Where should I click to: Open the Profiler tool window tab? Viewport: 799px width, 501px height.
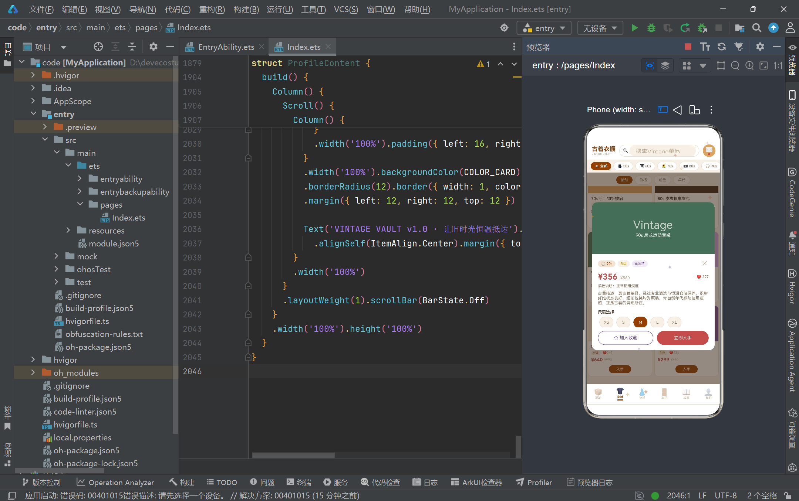click(x=534, y=482)
